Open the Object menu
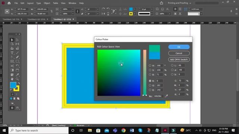The height and width of the screenshot is (134, 239). pos(47,3)
